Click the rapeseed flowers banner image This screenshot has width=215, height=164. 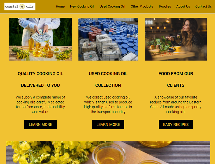(108, 153)
